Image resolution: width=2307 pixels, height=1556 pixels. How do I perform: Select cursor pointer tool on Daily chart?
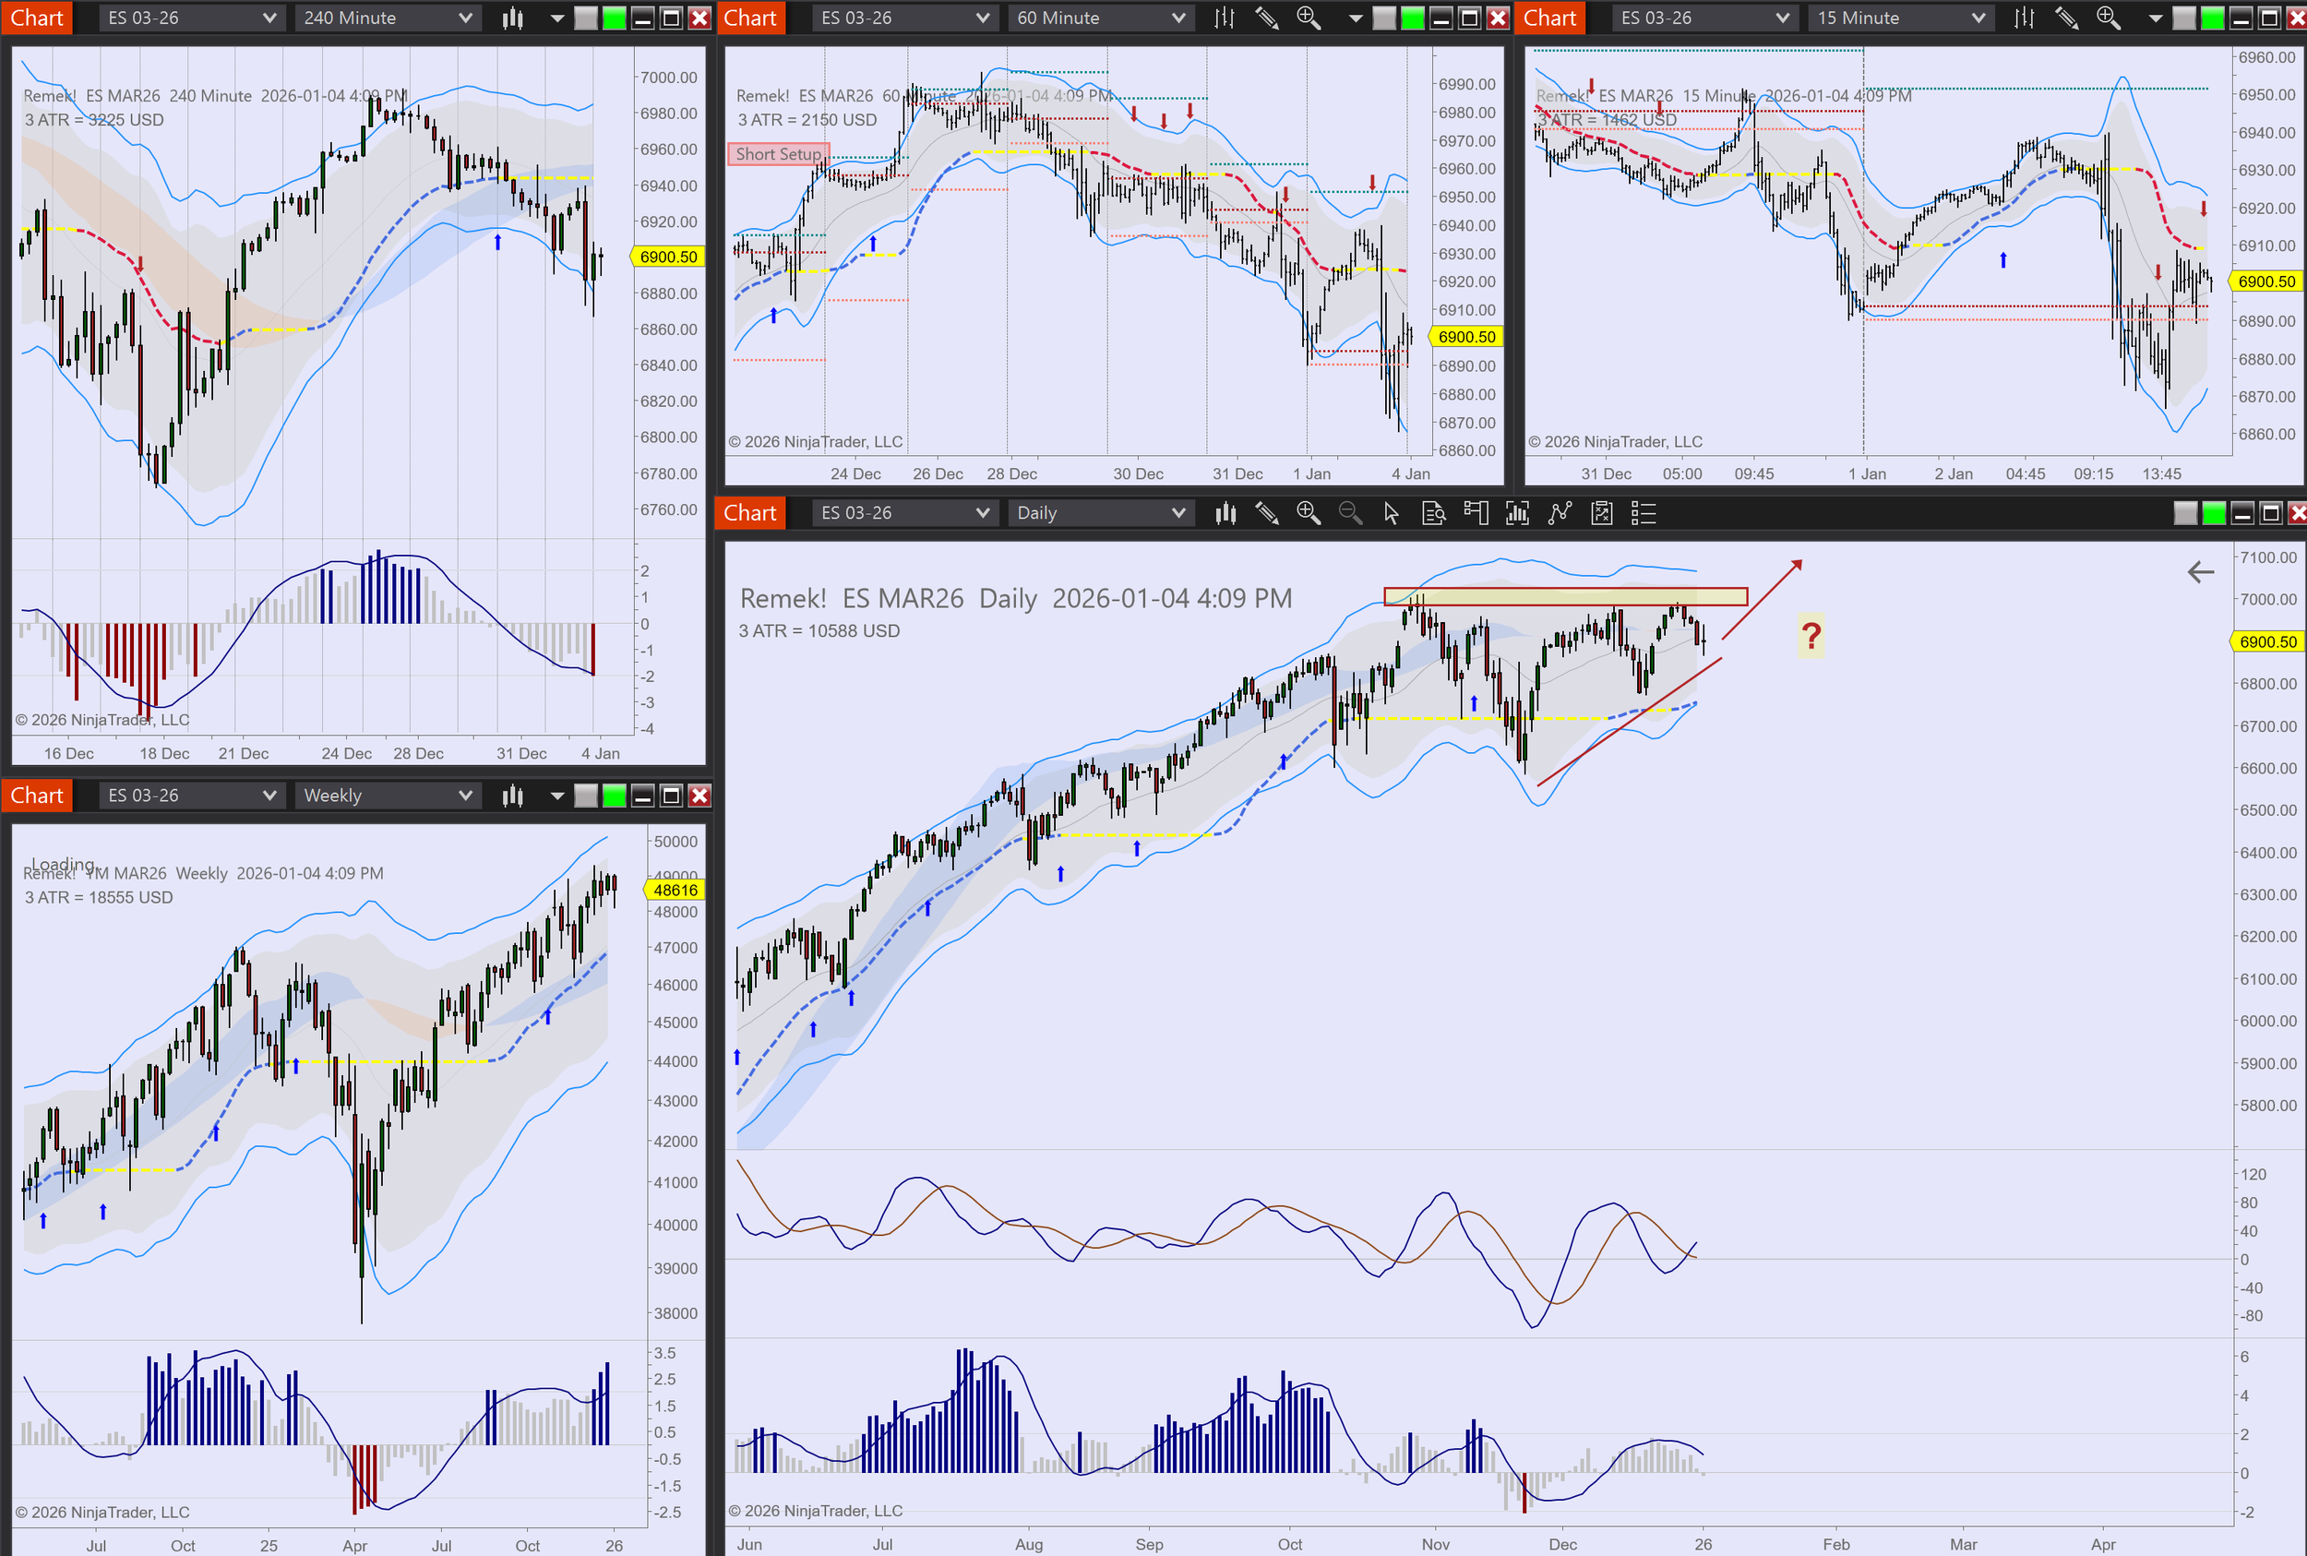[1392, 513]
